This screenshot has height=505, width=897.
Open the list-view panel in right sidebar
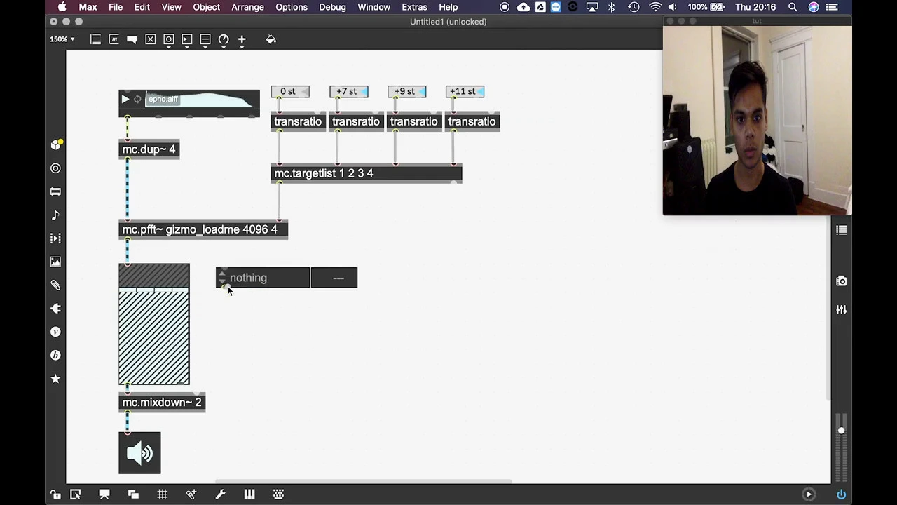[x=841, y=230]
